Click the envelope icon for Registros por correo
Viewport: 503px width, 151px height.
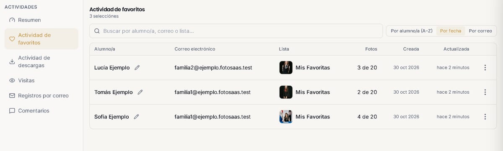pos(12,95)
